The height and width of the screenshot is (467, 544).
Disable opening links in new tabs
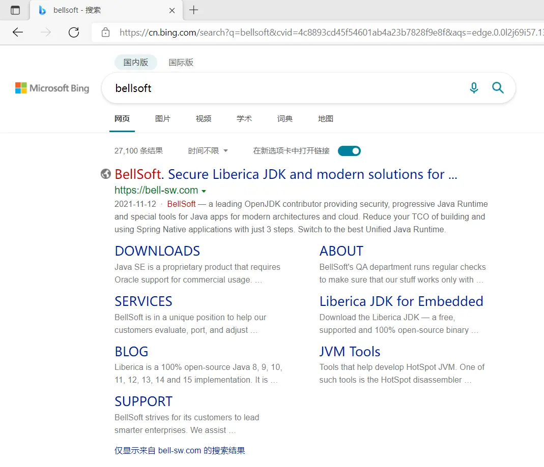[x=349, y=150]
